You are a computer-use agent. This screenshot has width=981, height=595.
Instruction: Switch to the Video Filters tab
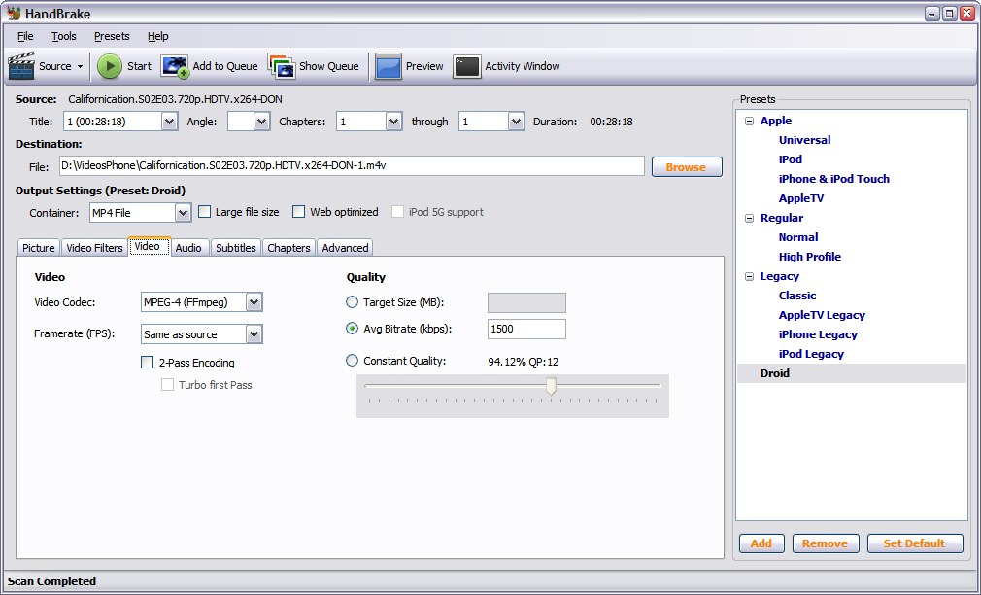tap(94, 247)
